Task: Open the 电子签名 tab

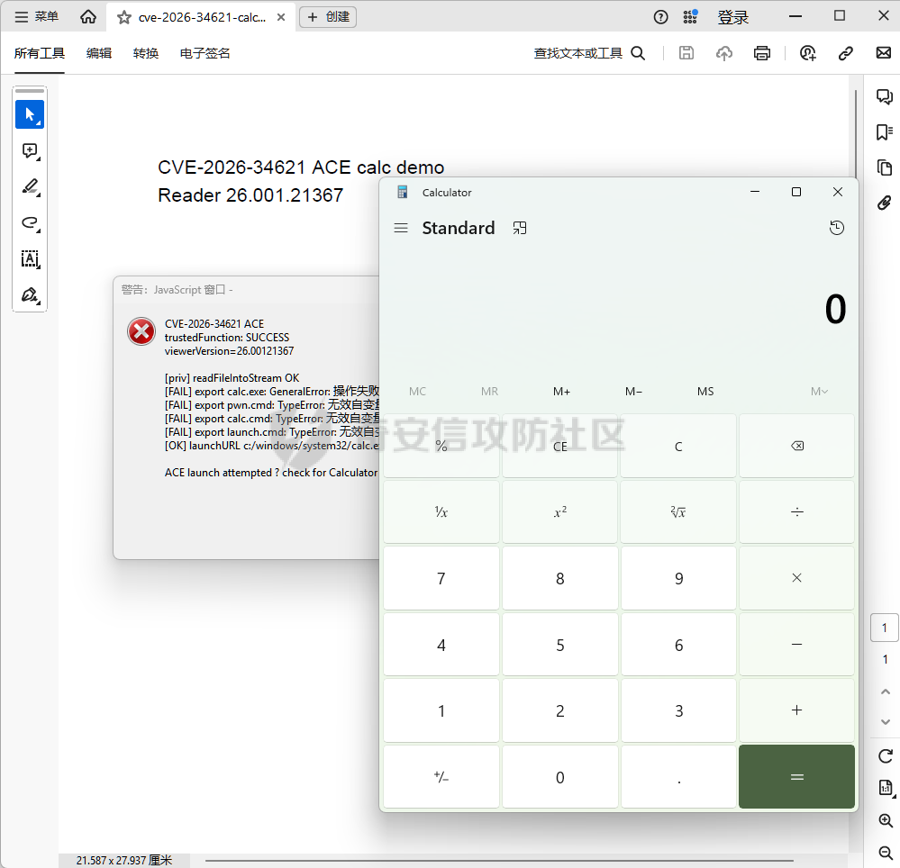Action: pos(205,53)
